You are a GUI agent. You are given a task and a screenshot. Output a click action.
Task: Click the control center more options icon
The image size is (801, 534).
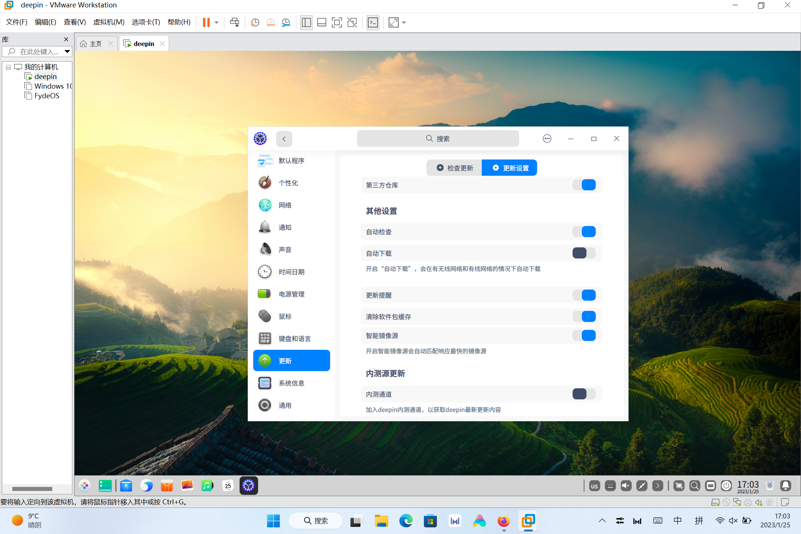tap(547, 138)
